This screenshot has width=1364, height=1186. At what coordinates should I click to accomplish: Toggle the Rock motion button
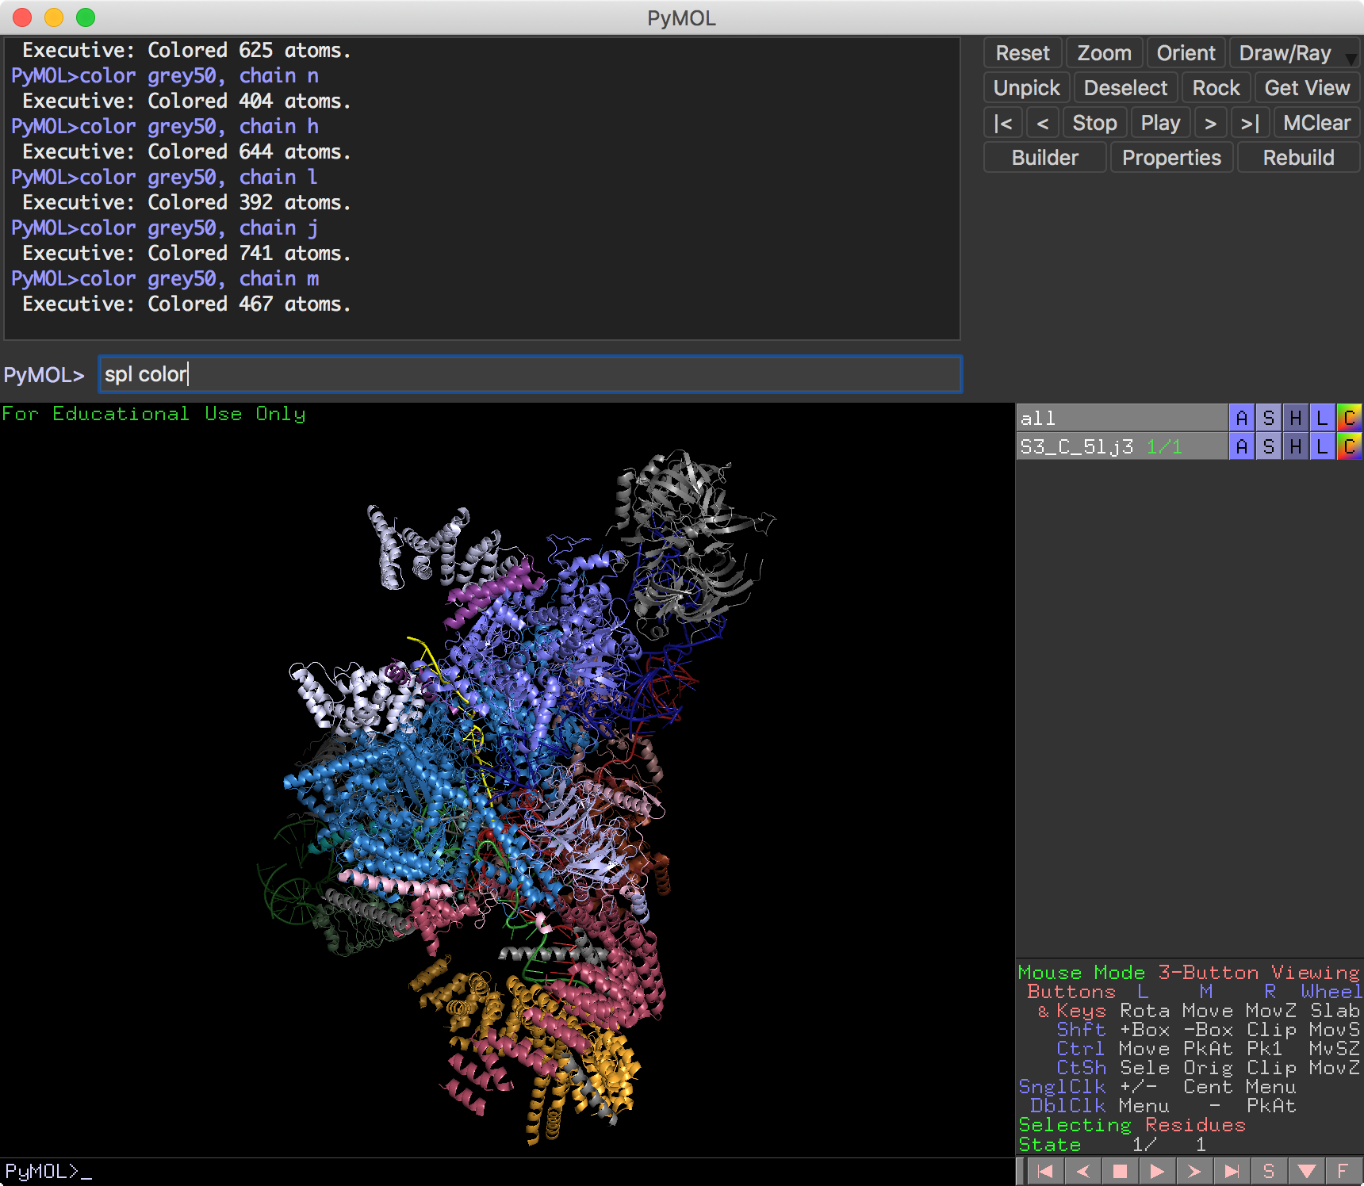pyautogui.click(x=1216, y=88)
